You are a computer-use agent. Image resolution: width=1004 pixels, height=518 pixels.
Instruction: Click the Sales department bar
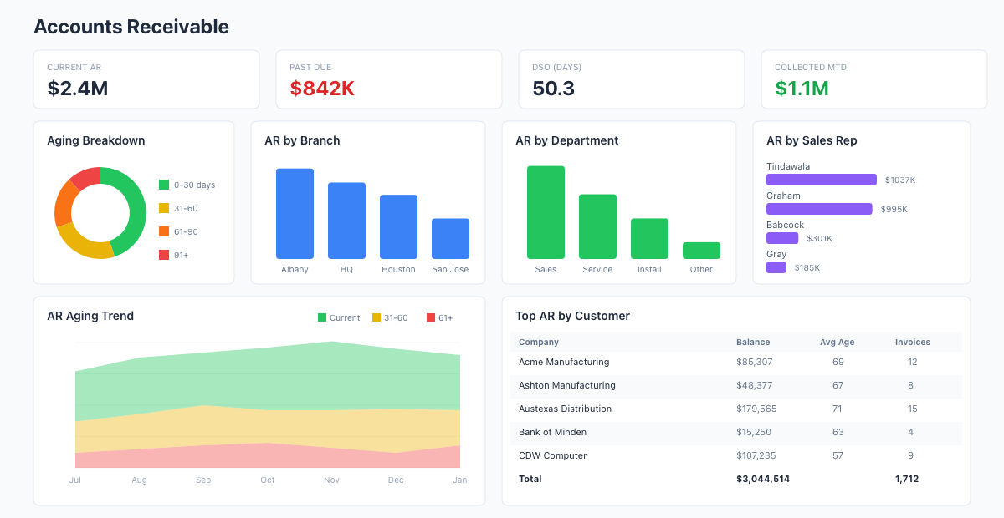click(546, 212)
